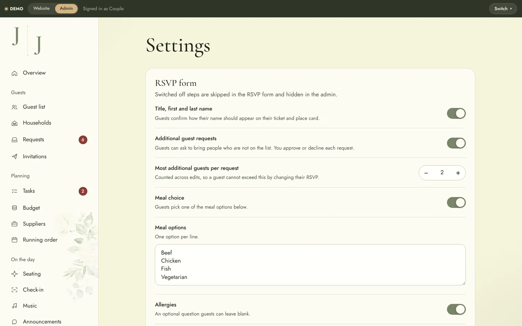Image resolution: width=522 pixels, height=326 pixels.
Task: Click the Meal options resize handle
Action: pyautogui.click(x=463, y=283)
